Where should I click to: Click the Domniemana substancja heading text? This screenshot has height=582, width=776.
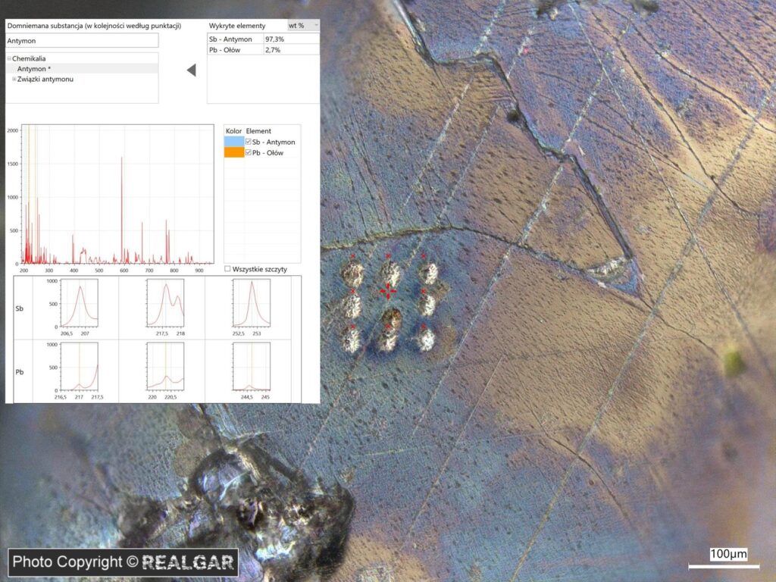[x=94, y=25]
